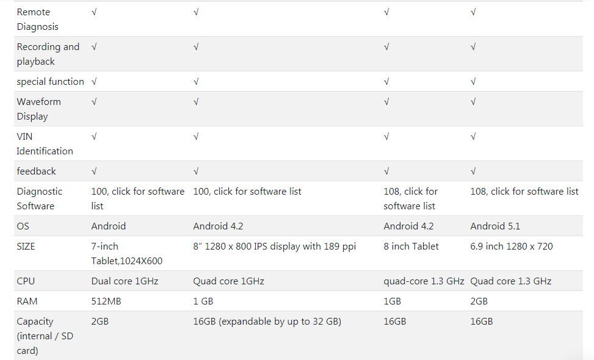Select the 'Remote Diagnosis' row label
Viewport: 594px width, 360px height.
coord(37,20)
